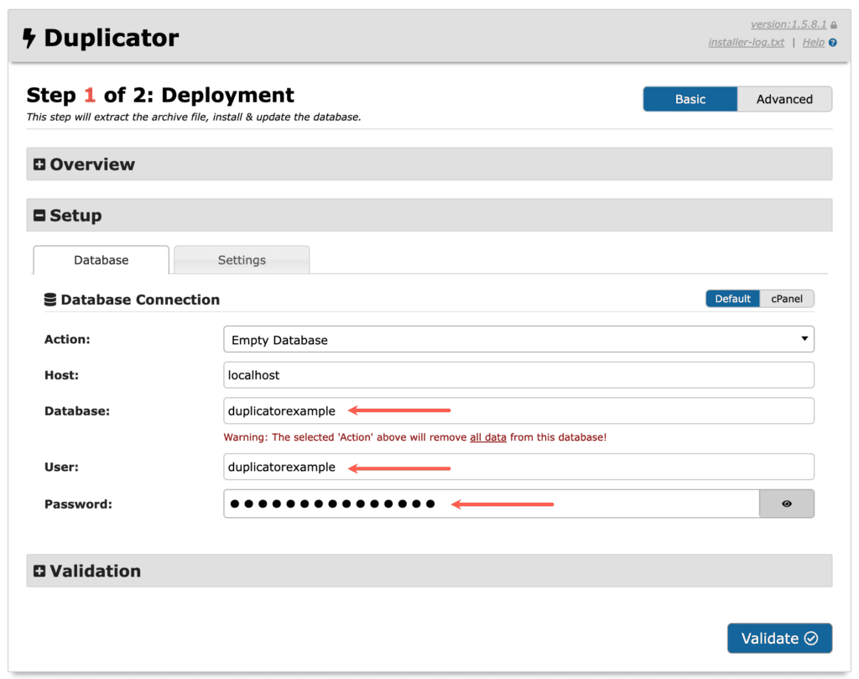859x679 pixels.
Task: Select the Database tab
Action: [101, 260]
